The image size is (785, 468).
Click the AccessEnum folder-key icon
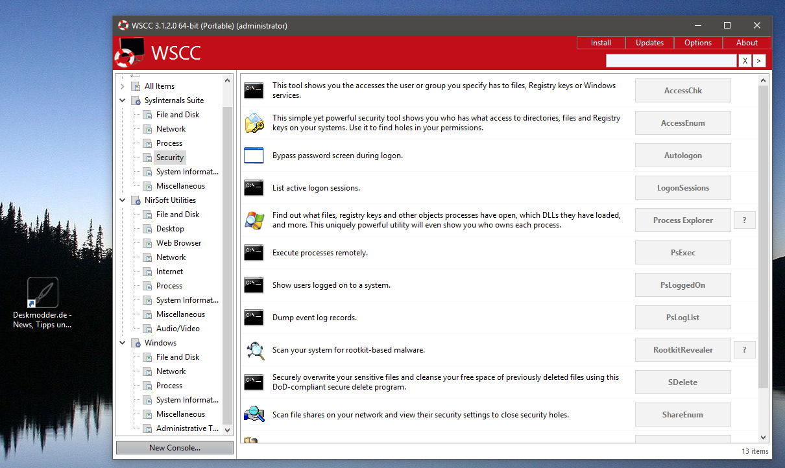[x=254, y=123]
